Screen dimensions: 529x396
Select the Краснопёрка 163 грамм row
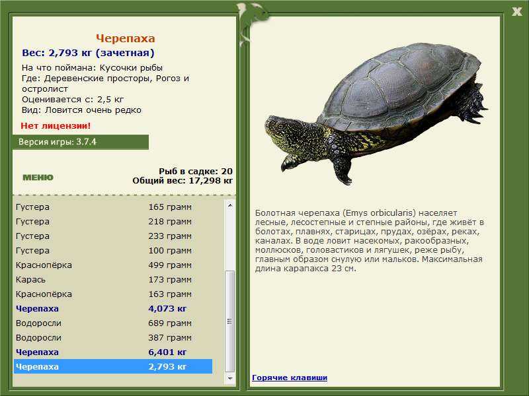click(113, 294)
